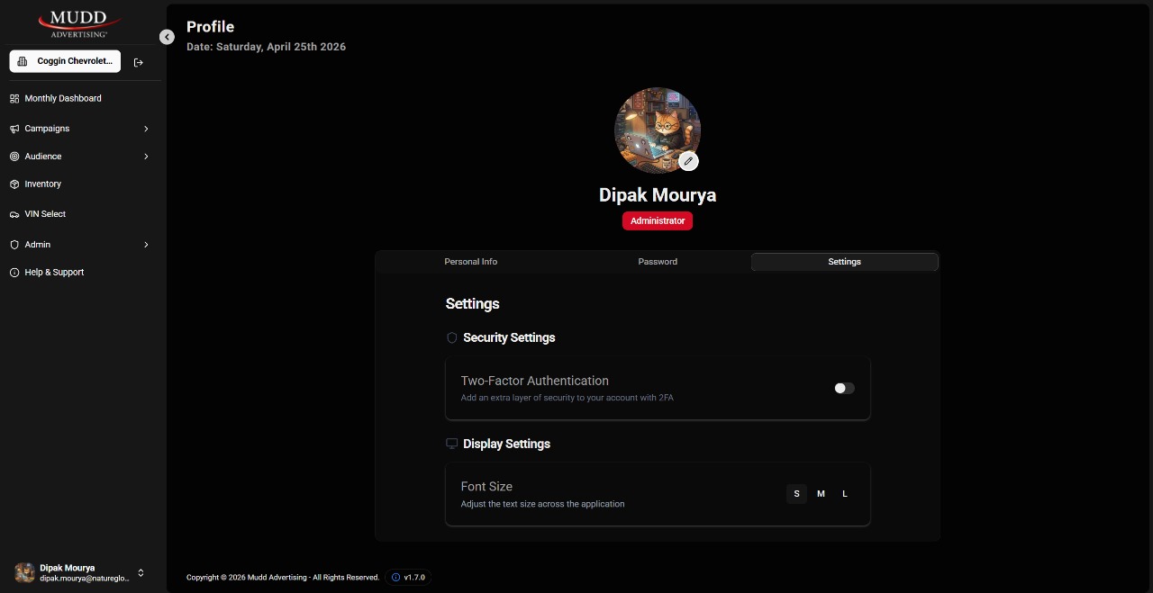Enable Two-Factor Authentication toggle
This screenshot has width=1153, height=593.
pyautogui.click(x=844, y=388)
